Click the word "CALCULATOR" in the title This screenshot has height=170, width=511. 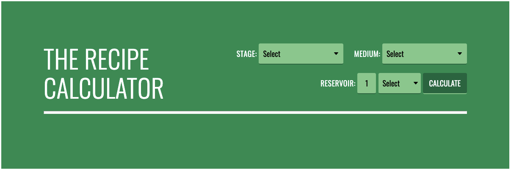click(x=104, y=88)
